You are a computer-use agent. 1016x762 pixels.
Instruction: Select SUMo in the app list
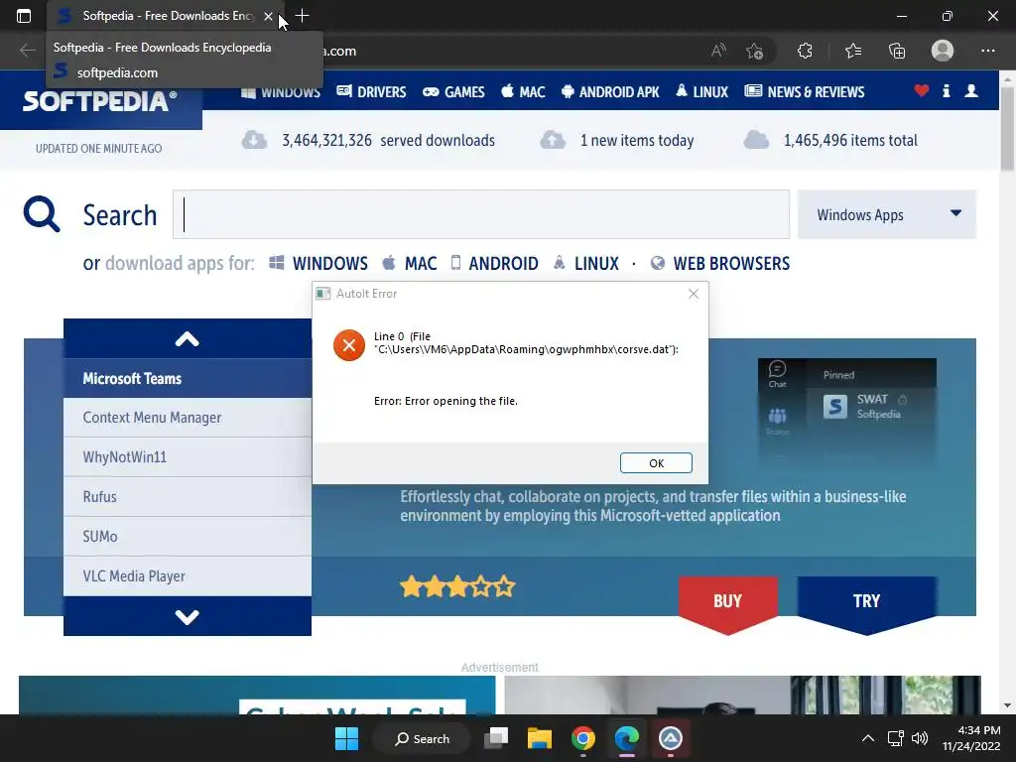click(x=188, y=537)
